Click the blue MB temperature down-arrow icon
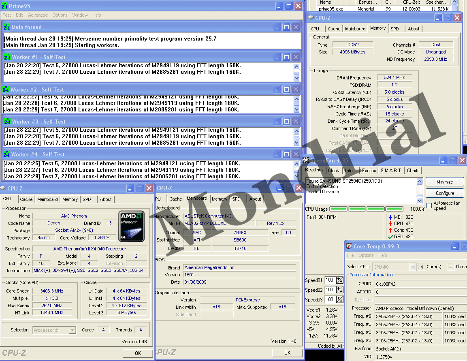Viewport: 467px width, 361px height. coord(390,217)
